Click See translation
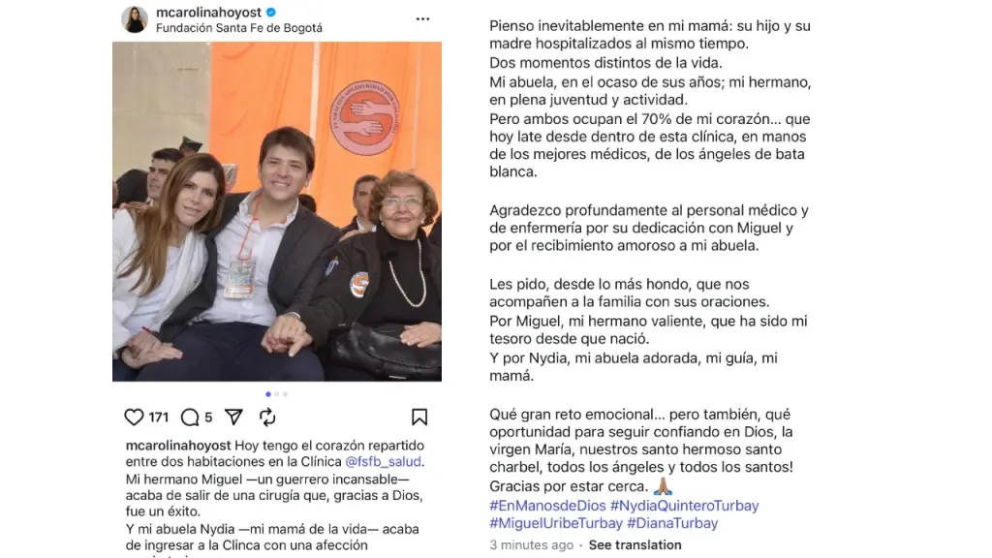992x558 pixels. pos(635,544)
